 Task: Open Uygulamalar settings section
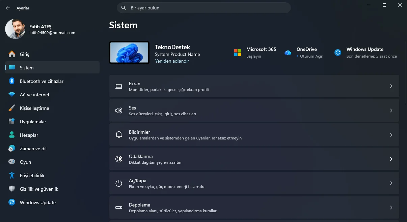click(x=52, y=122)
